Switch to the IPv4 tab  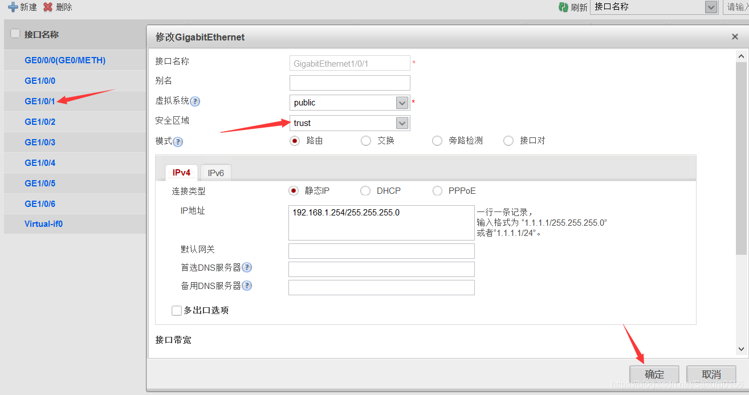tap(181, 173)
